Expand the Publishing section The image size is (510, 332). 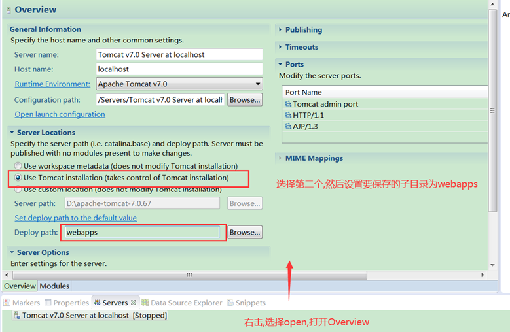[280, 30]
